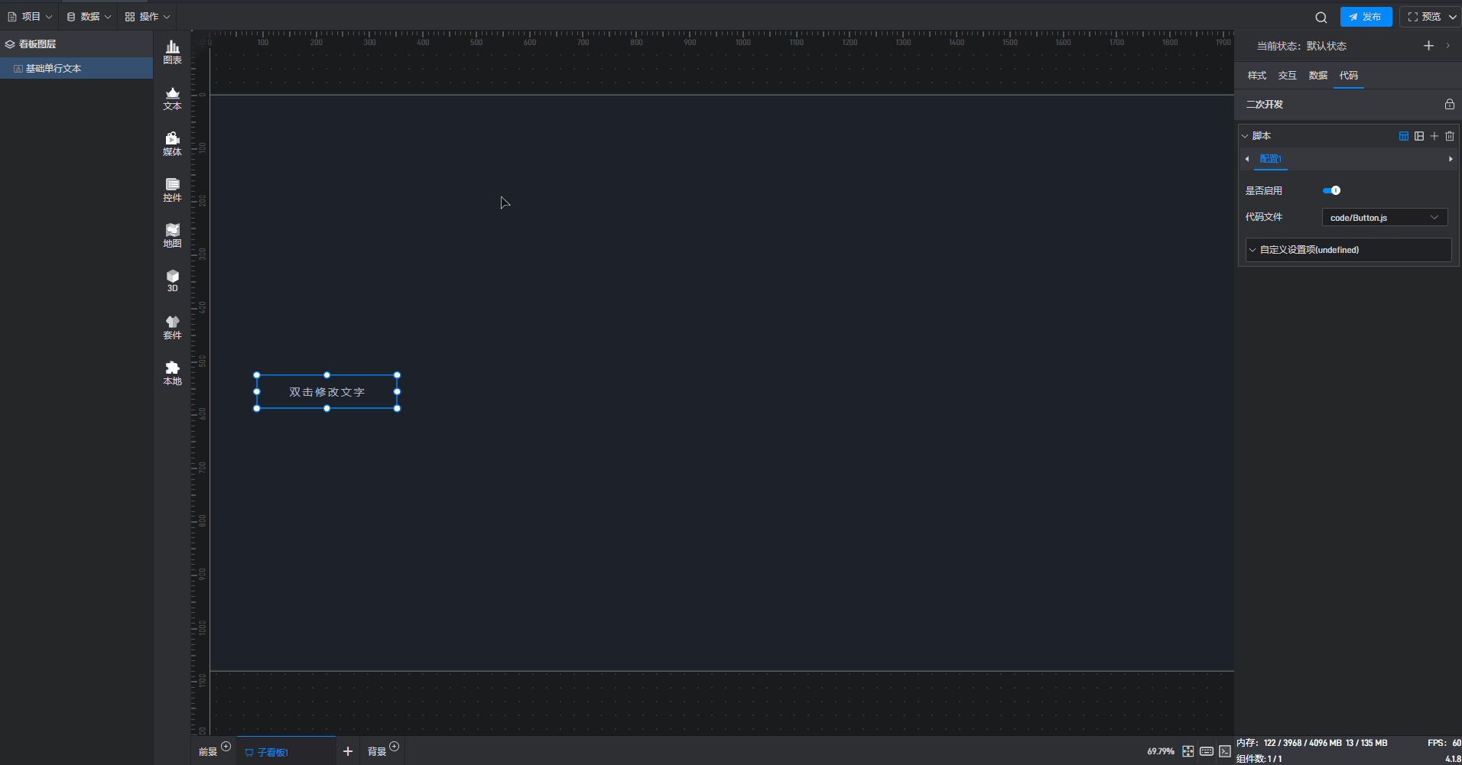Open the 媒体 (media) component category
The width and height of the screenshot is (1462, 765).
point(172,144)
